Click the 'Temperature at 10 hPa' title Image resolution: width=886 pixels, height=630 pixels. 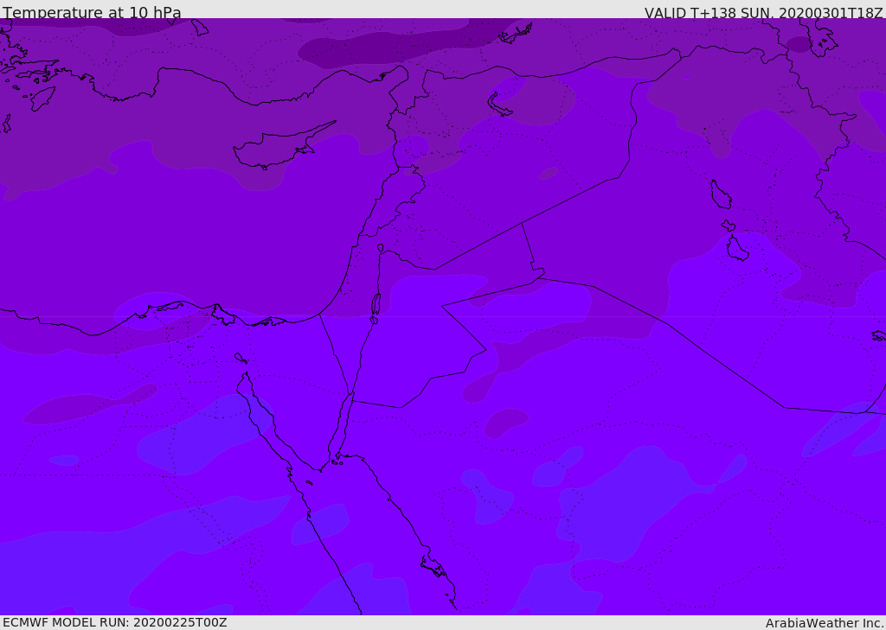pyautogui.click(x=92, y=12)
